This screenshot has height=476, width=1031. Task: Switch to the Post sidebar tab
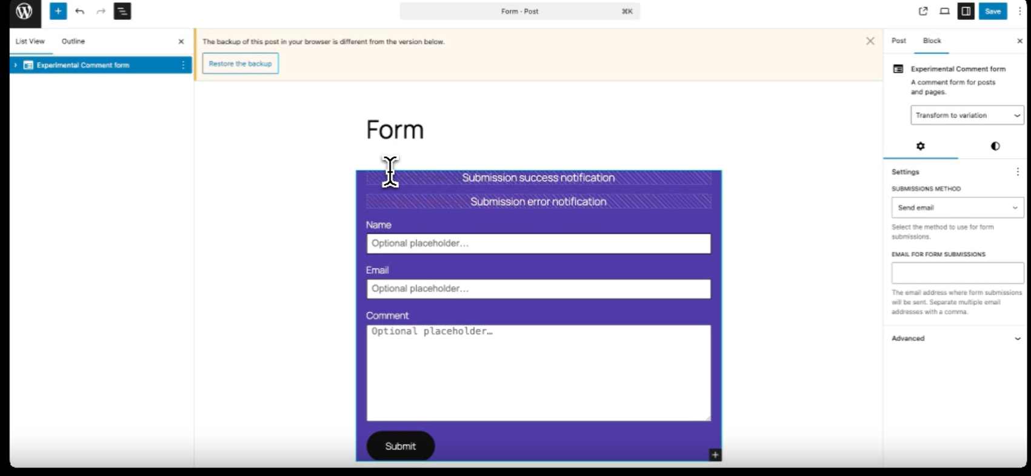[899, 41]
